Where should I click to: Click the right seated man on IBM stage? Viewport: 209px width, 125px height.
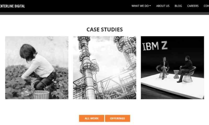pyautogui.click(x=185, y=69)
